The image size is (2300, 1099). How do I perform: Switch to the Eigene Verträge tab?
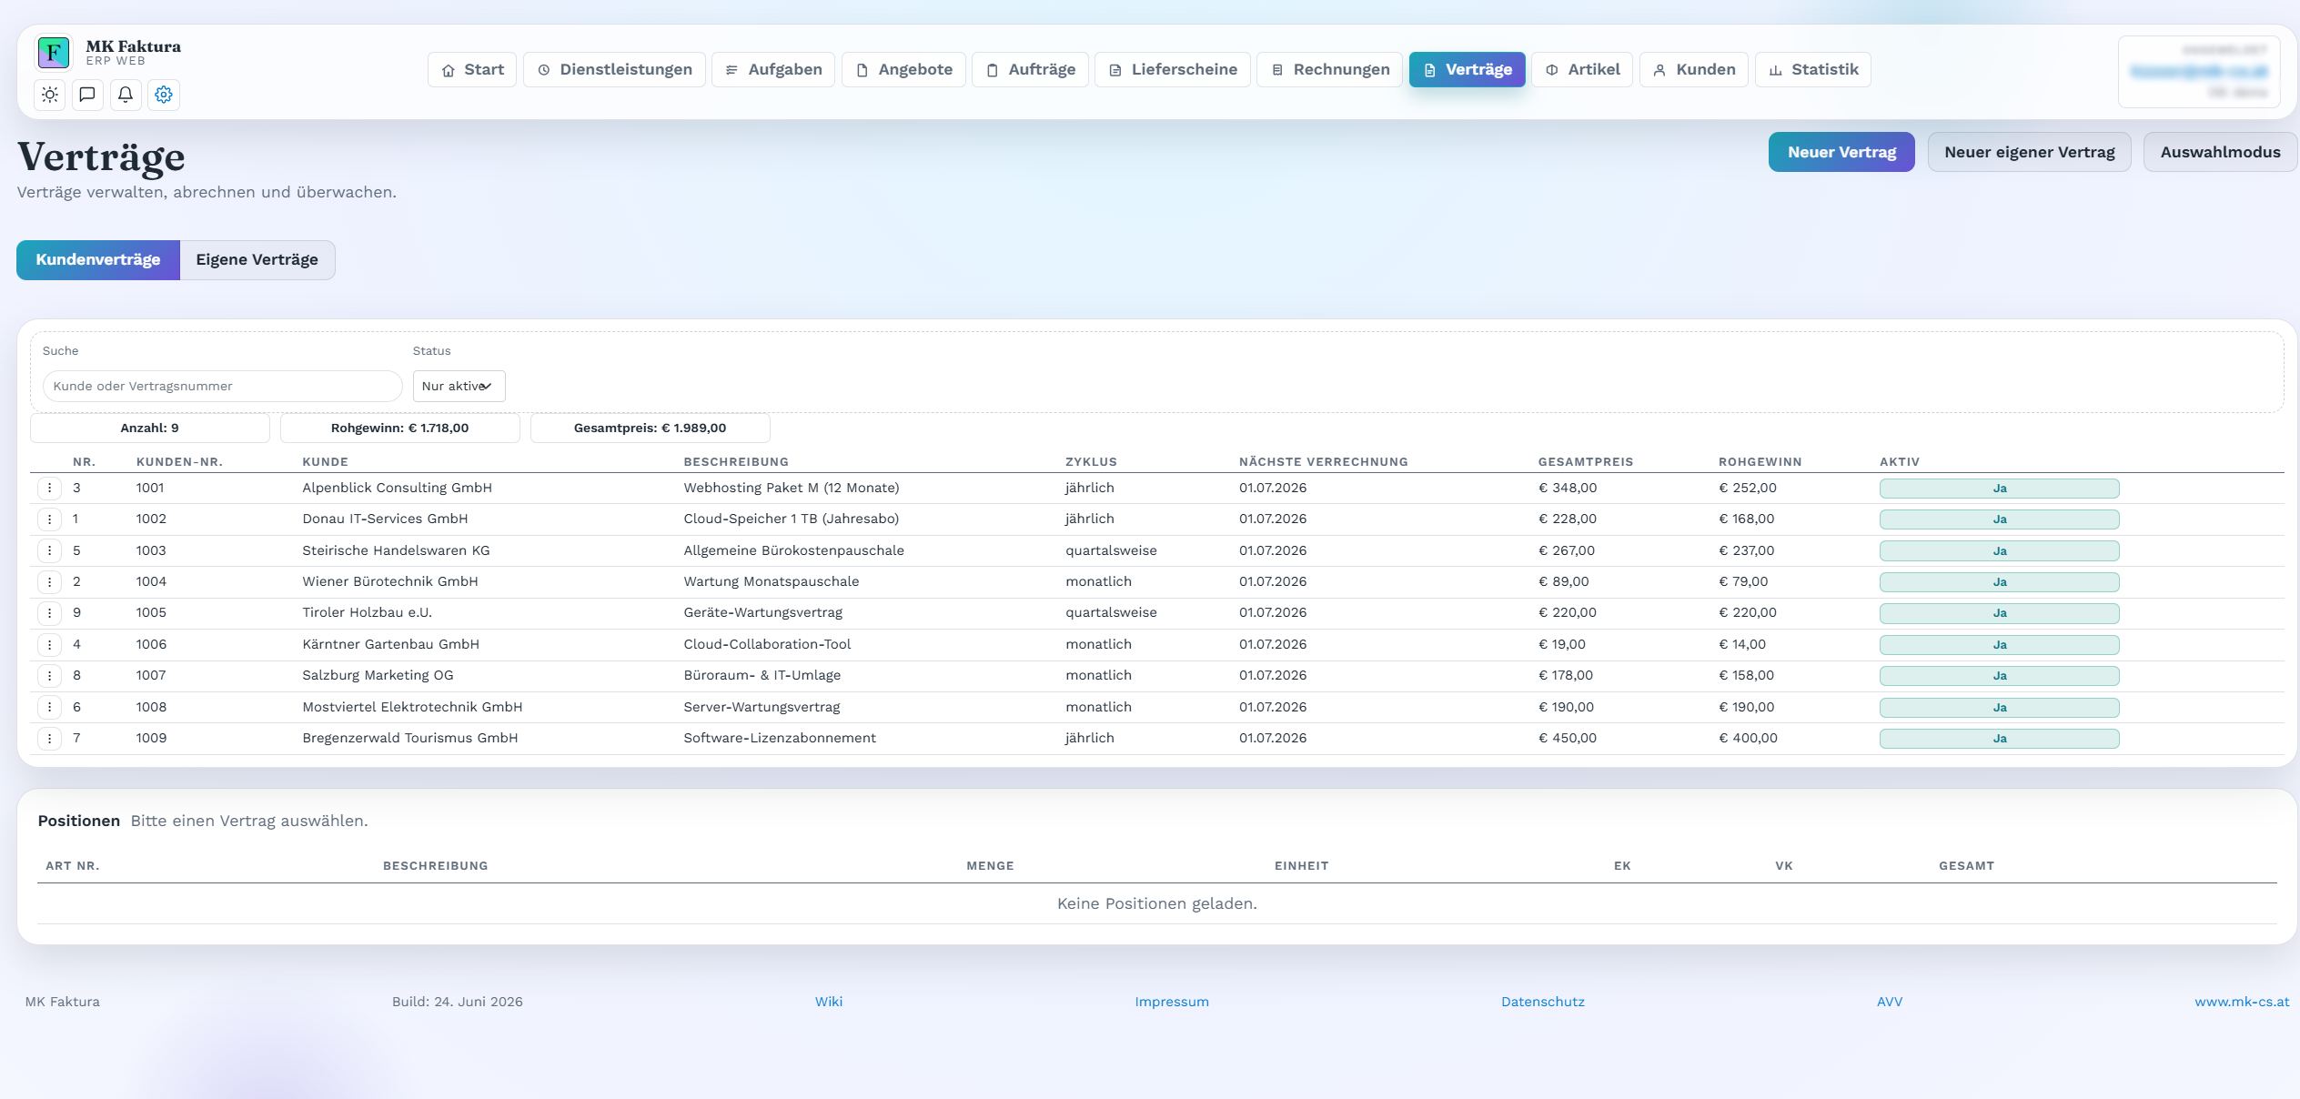click(x=257, y=260)
